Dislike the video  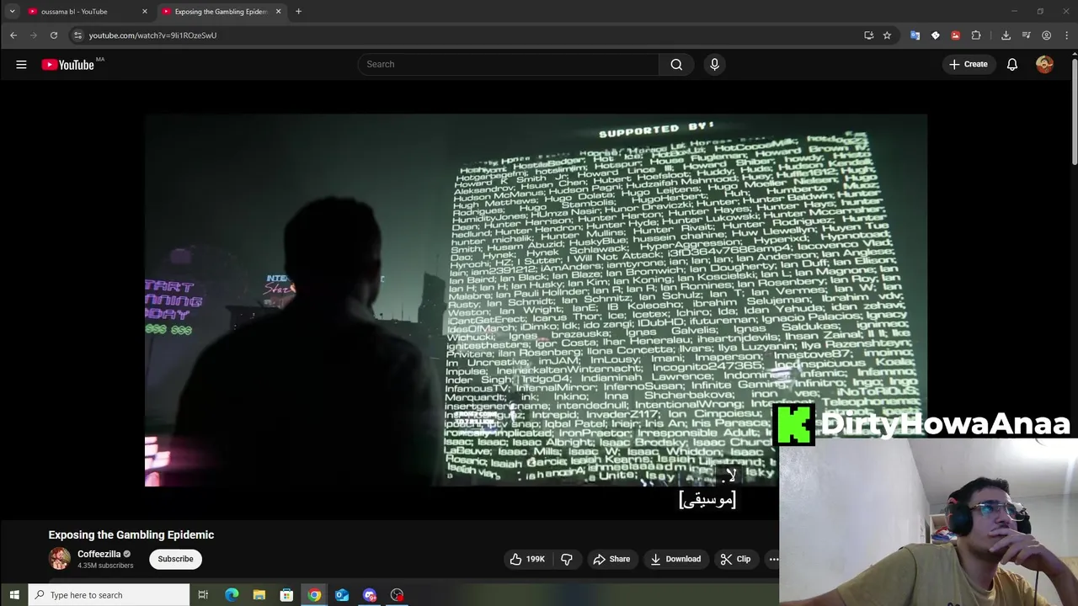pos(567,559)
